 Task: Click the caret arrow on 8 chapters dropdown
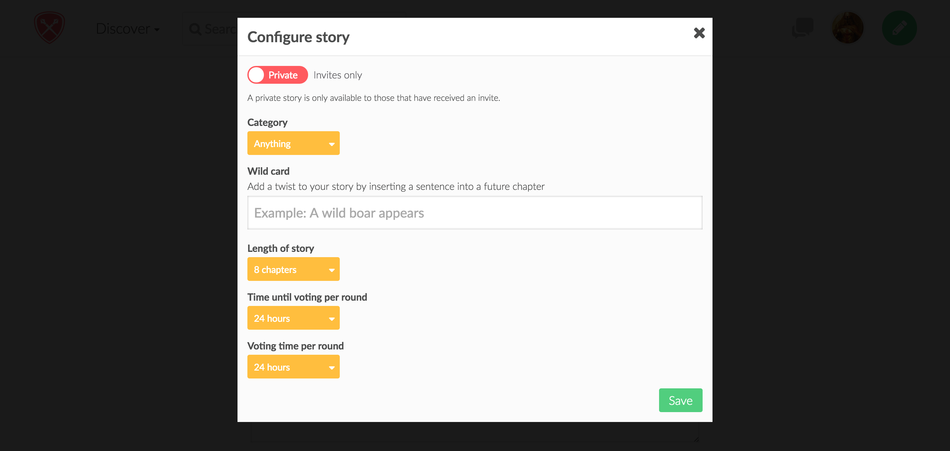coord(332,270)
